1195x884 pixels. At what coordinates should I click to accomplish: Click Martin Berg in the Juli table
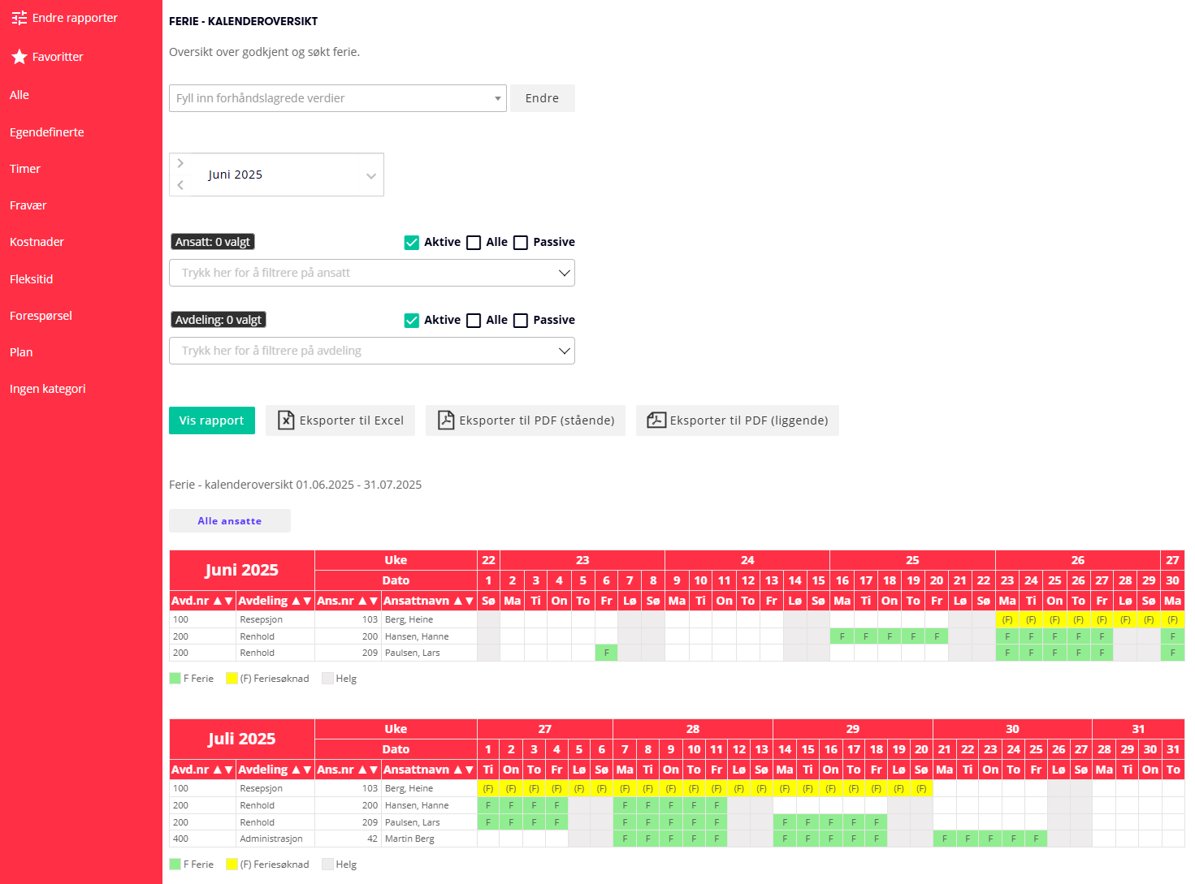(409, 839)
